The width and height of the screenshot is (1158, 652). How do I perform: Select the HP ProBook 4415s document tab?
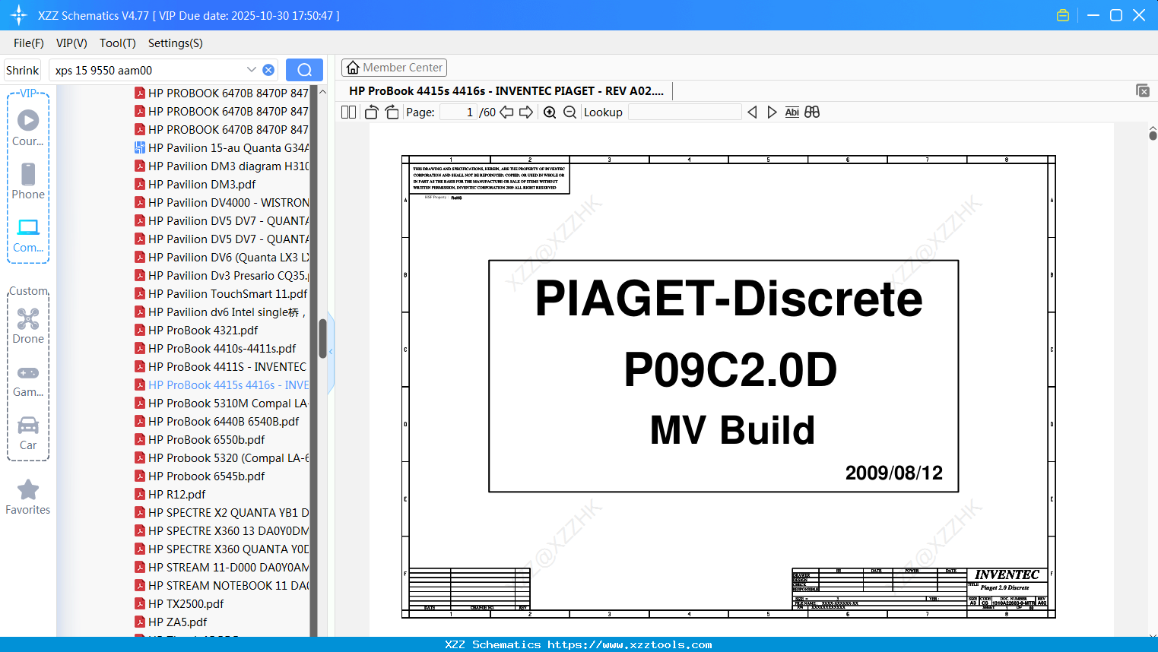506,91
